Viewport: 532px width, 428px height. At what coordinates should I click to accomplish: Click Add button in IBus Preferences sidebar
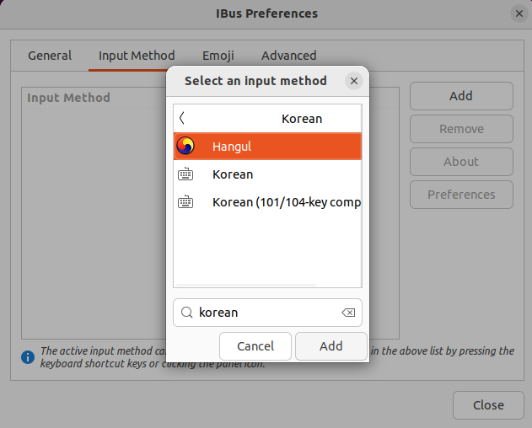[x=461, y=96]
